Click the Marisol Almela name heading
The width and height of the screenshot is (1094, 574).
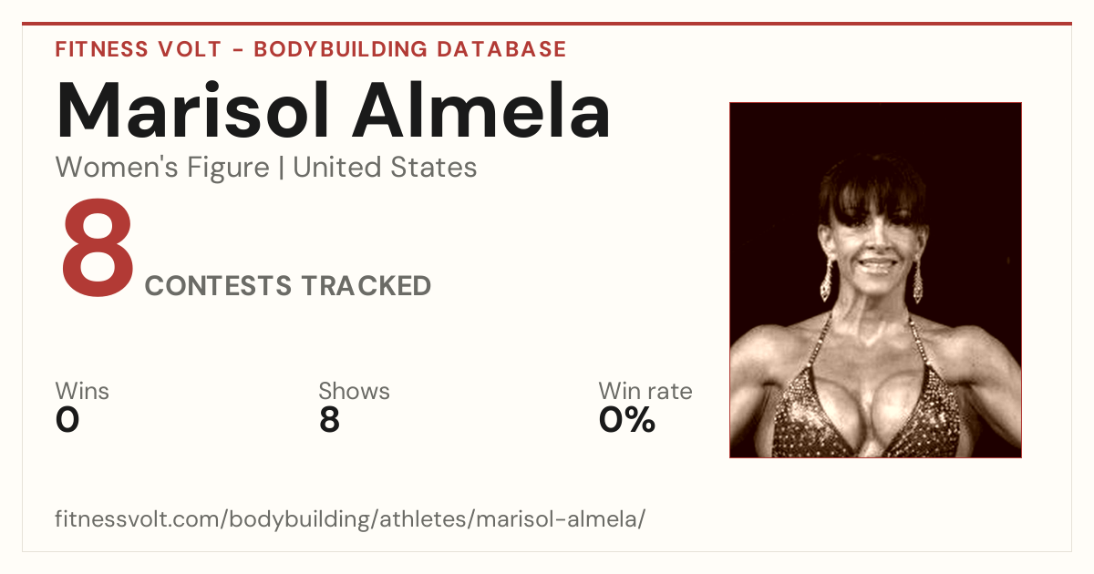333,111
